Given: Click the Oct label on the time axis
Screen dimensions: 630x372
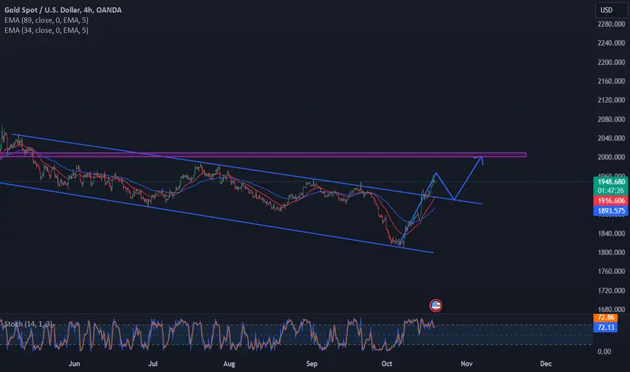Looking at the screenshot, I should click(387, 364).
